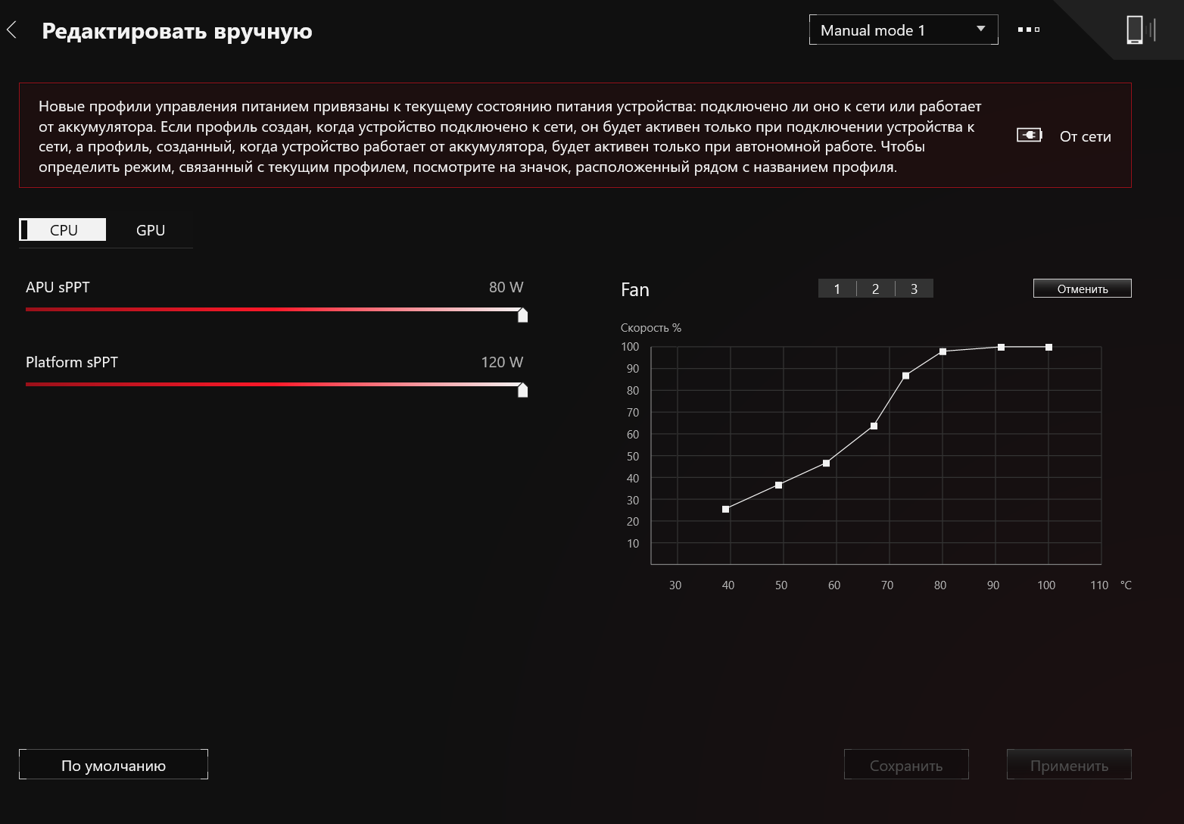The width and height of the screenshot is (1184, 824).
Task: Select fan curve point at 100°C
Action: pyautogui.click(x=1048, y=347)
